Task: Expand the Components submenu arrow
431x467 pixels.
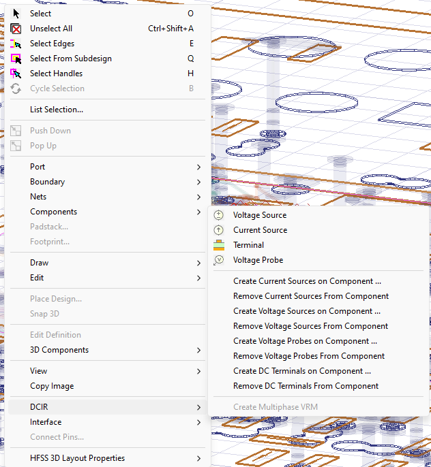Action: [x=198, y=212]
